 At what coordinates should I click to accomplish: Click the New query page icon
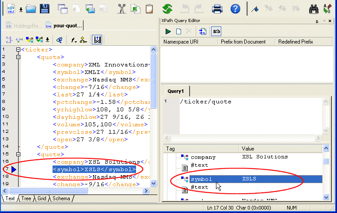[178, 31]
